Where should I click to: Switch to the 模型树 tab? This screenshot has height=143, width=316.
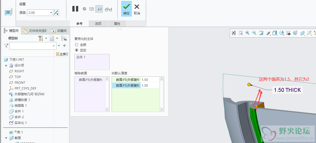[11, 31]
